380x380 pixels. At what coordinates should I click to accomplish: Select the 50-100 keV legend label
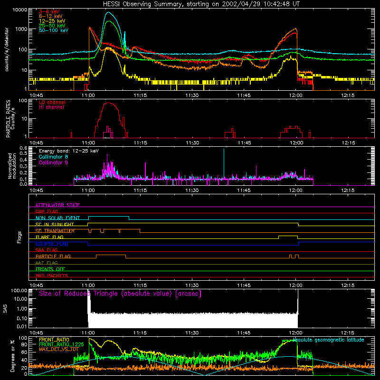pyautogui.click(x=54, y=30)
